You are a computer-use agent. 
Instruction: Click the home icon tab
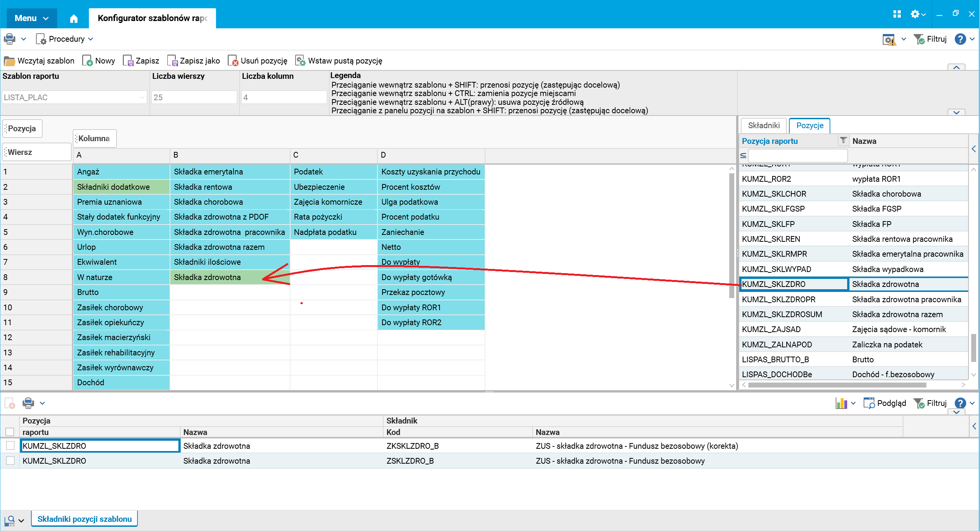[73, 18]
